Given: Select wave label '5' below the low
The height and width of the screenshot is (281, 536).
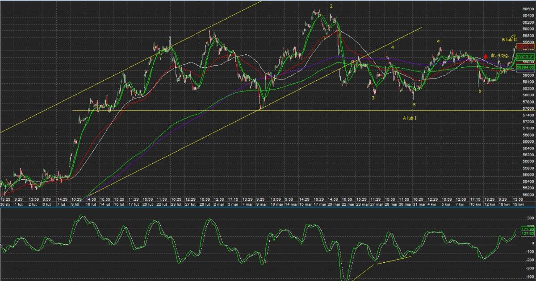Looking at the screenshot, I should (414, 105).
